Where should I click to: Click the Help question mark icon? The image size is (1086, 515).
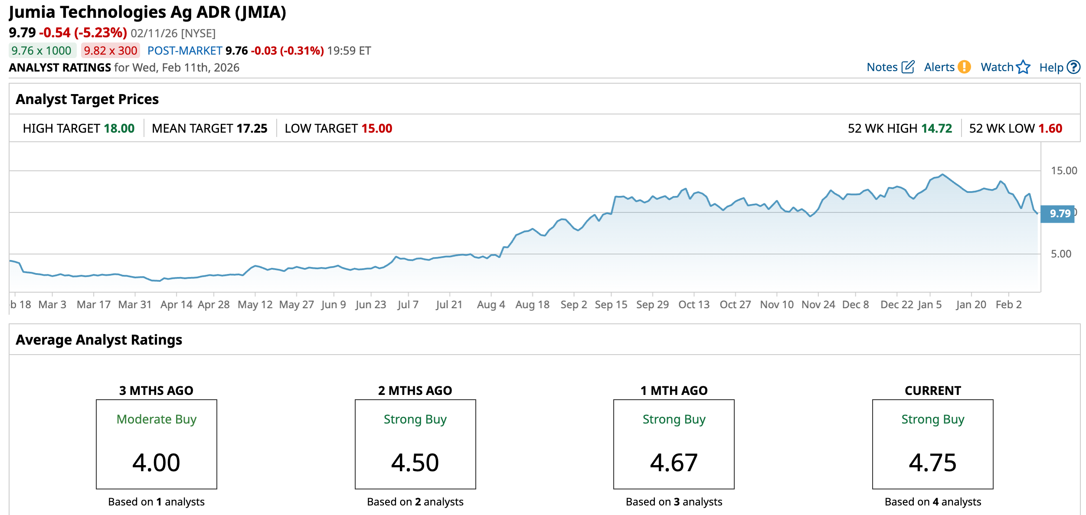(1073, 67)
